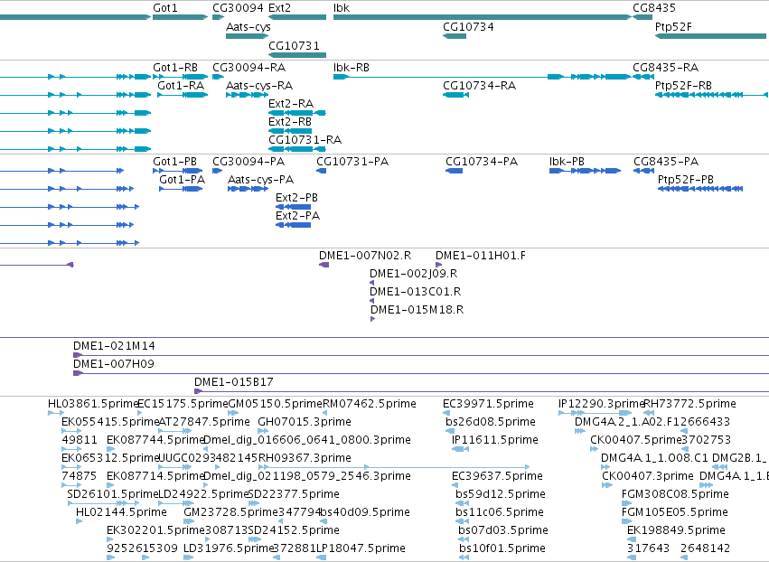This screenshot has height=562, width=769.
Task: Select the Got1 gene label
Action: [x=165, y=8]
